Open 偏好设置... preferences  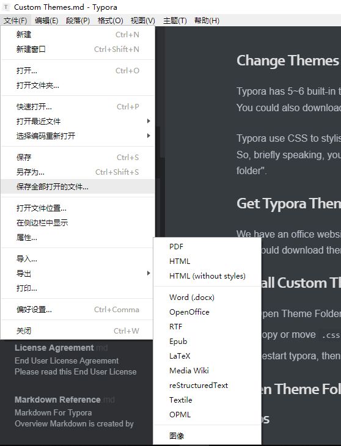78,310
